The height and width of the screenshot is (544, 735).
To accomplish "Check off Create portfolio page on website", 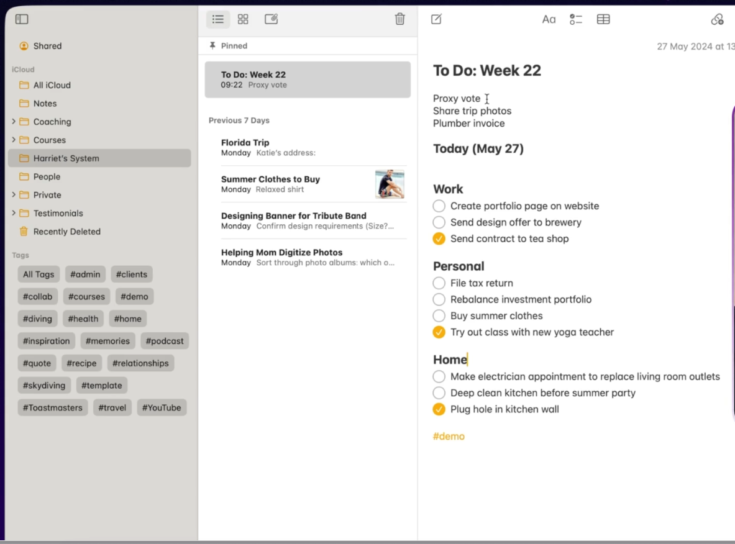I will pyautogui.click(x=439, y=206).
